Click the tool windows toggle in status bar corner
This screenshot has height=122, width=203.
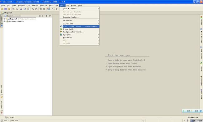click(2, 120)
